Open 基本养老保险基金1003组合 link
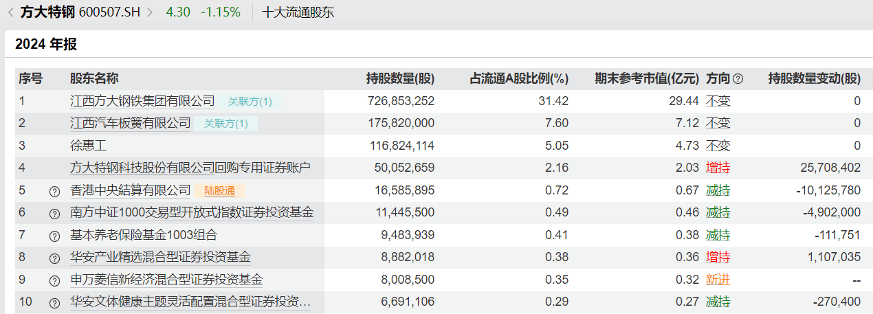Viewport: 873px width, 314px height. 144,235
